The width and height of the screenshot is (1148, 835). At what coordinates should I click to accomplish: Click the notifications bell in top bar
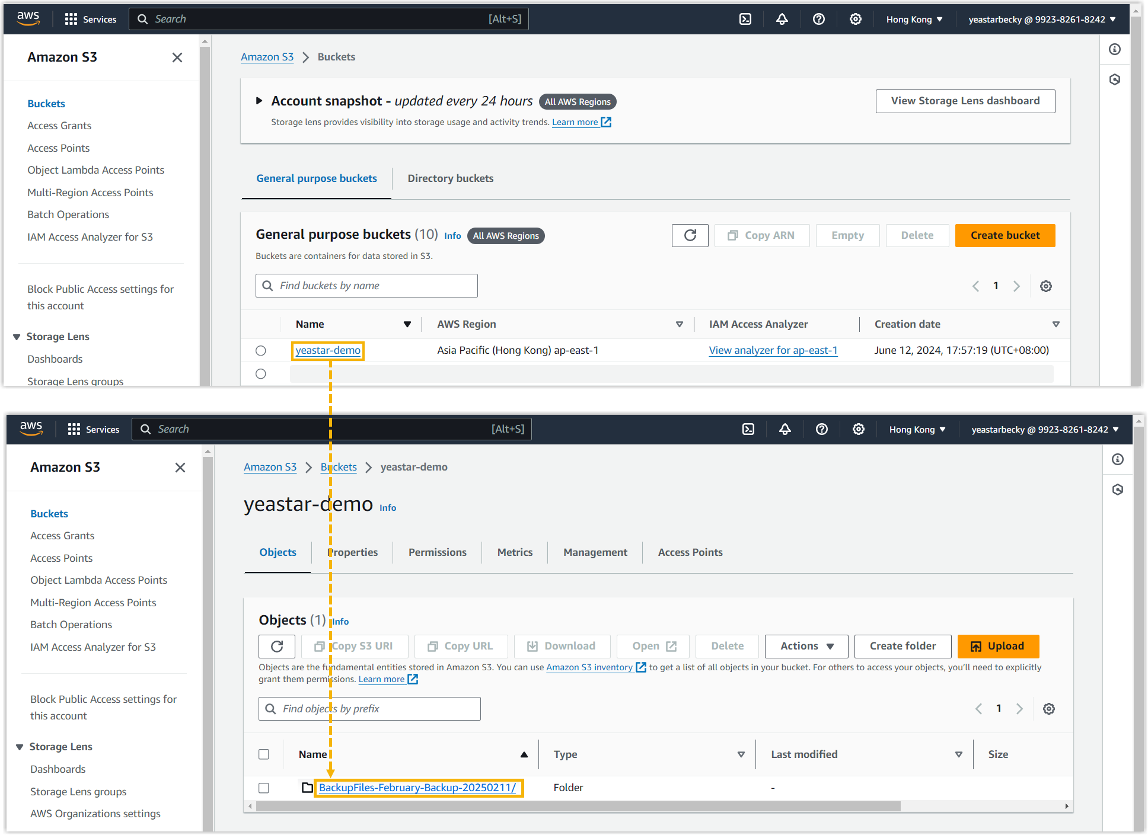click(782, 19)
